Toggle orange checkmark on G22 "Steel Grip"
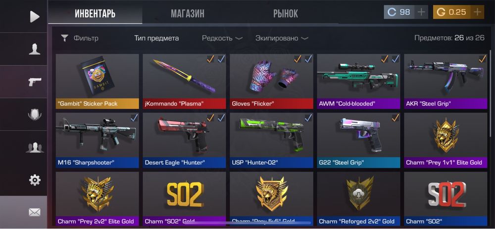Screen dimensions: 495x229 pyautogui.click(x=395, y=118)
